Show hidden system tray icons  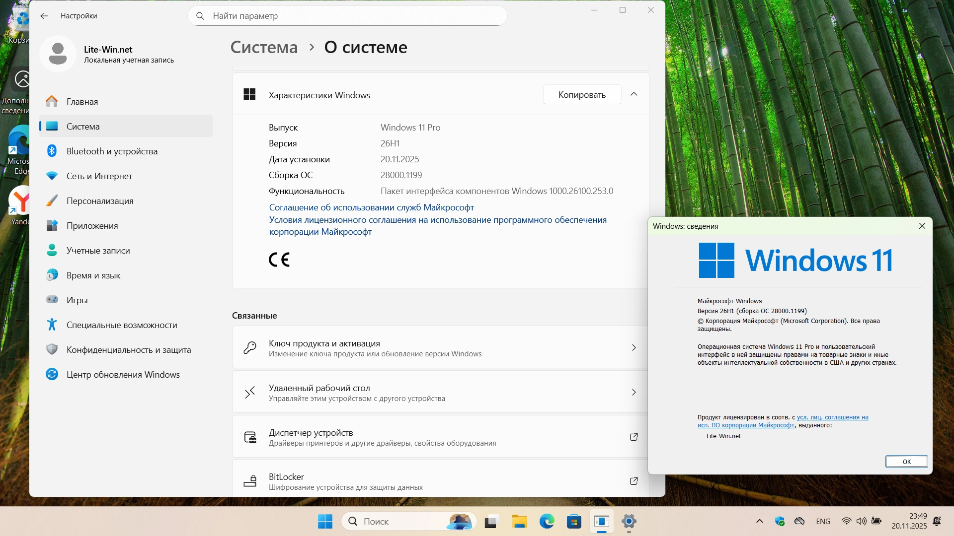pos(759,521)
